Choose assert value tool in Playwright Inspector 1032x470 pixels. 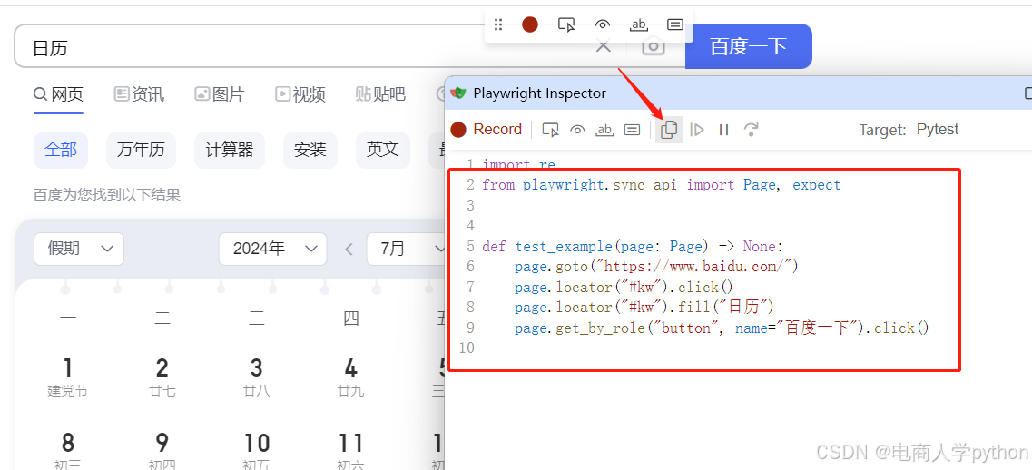[632, 130]
